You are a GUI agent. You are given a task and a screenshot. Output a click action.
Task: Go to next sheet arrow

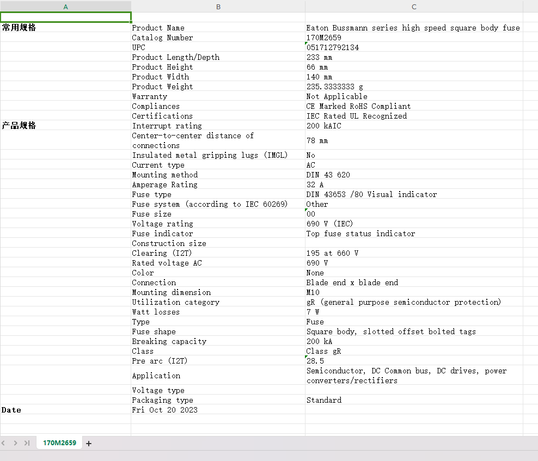(15, 443)
